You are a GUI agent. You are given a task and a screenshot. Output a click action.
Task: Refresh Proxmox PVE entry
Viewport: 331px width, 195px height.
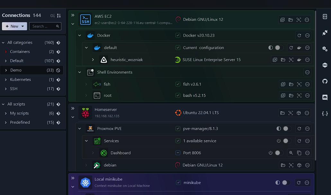(299, 129)
